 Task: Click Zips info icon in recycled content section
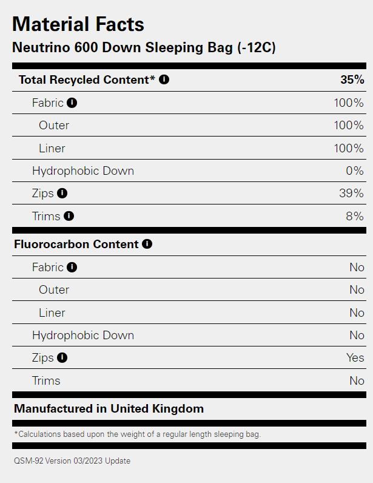coord(62,194)
